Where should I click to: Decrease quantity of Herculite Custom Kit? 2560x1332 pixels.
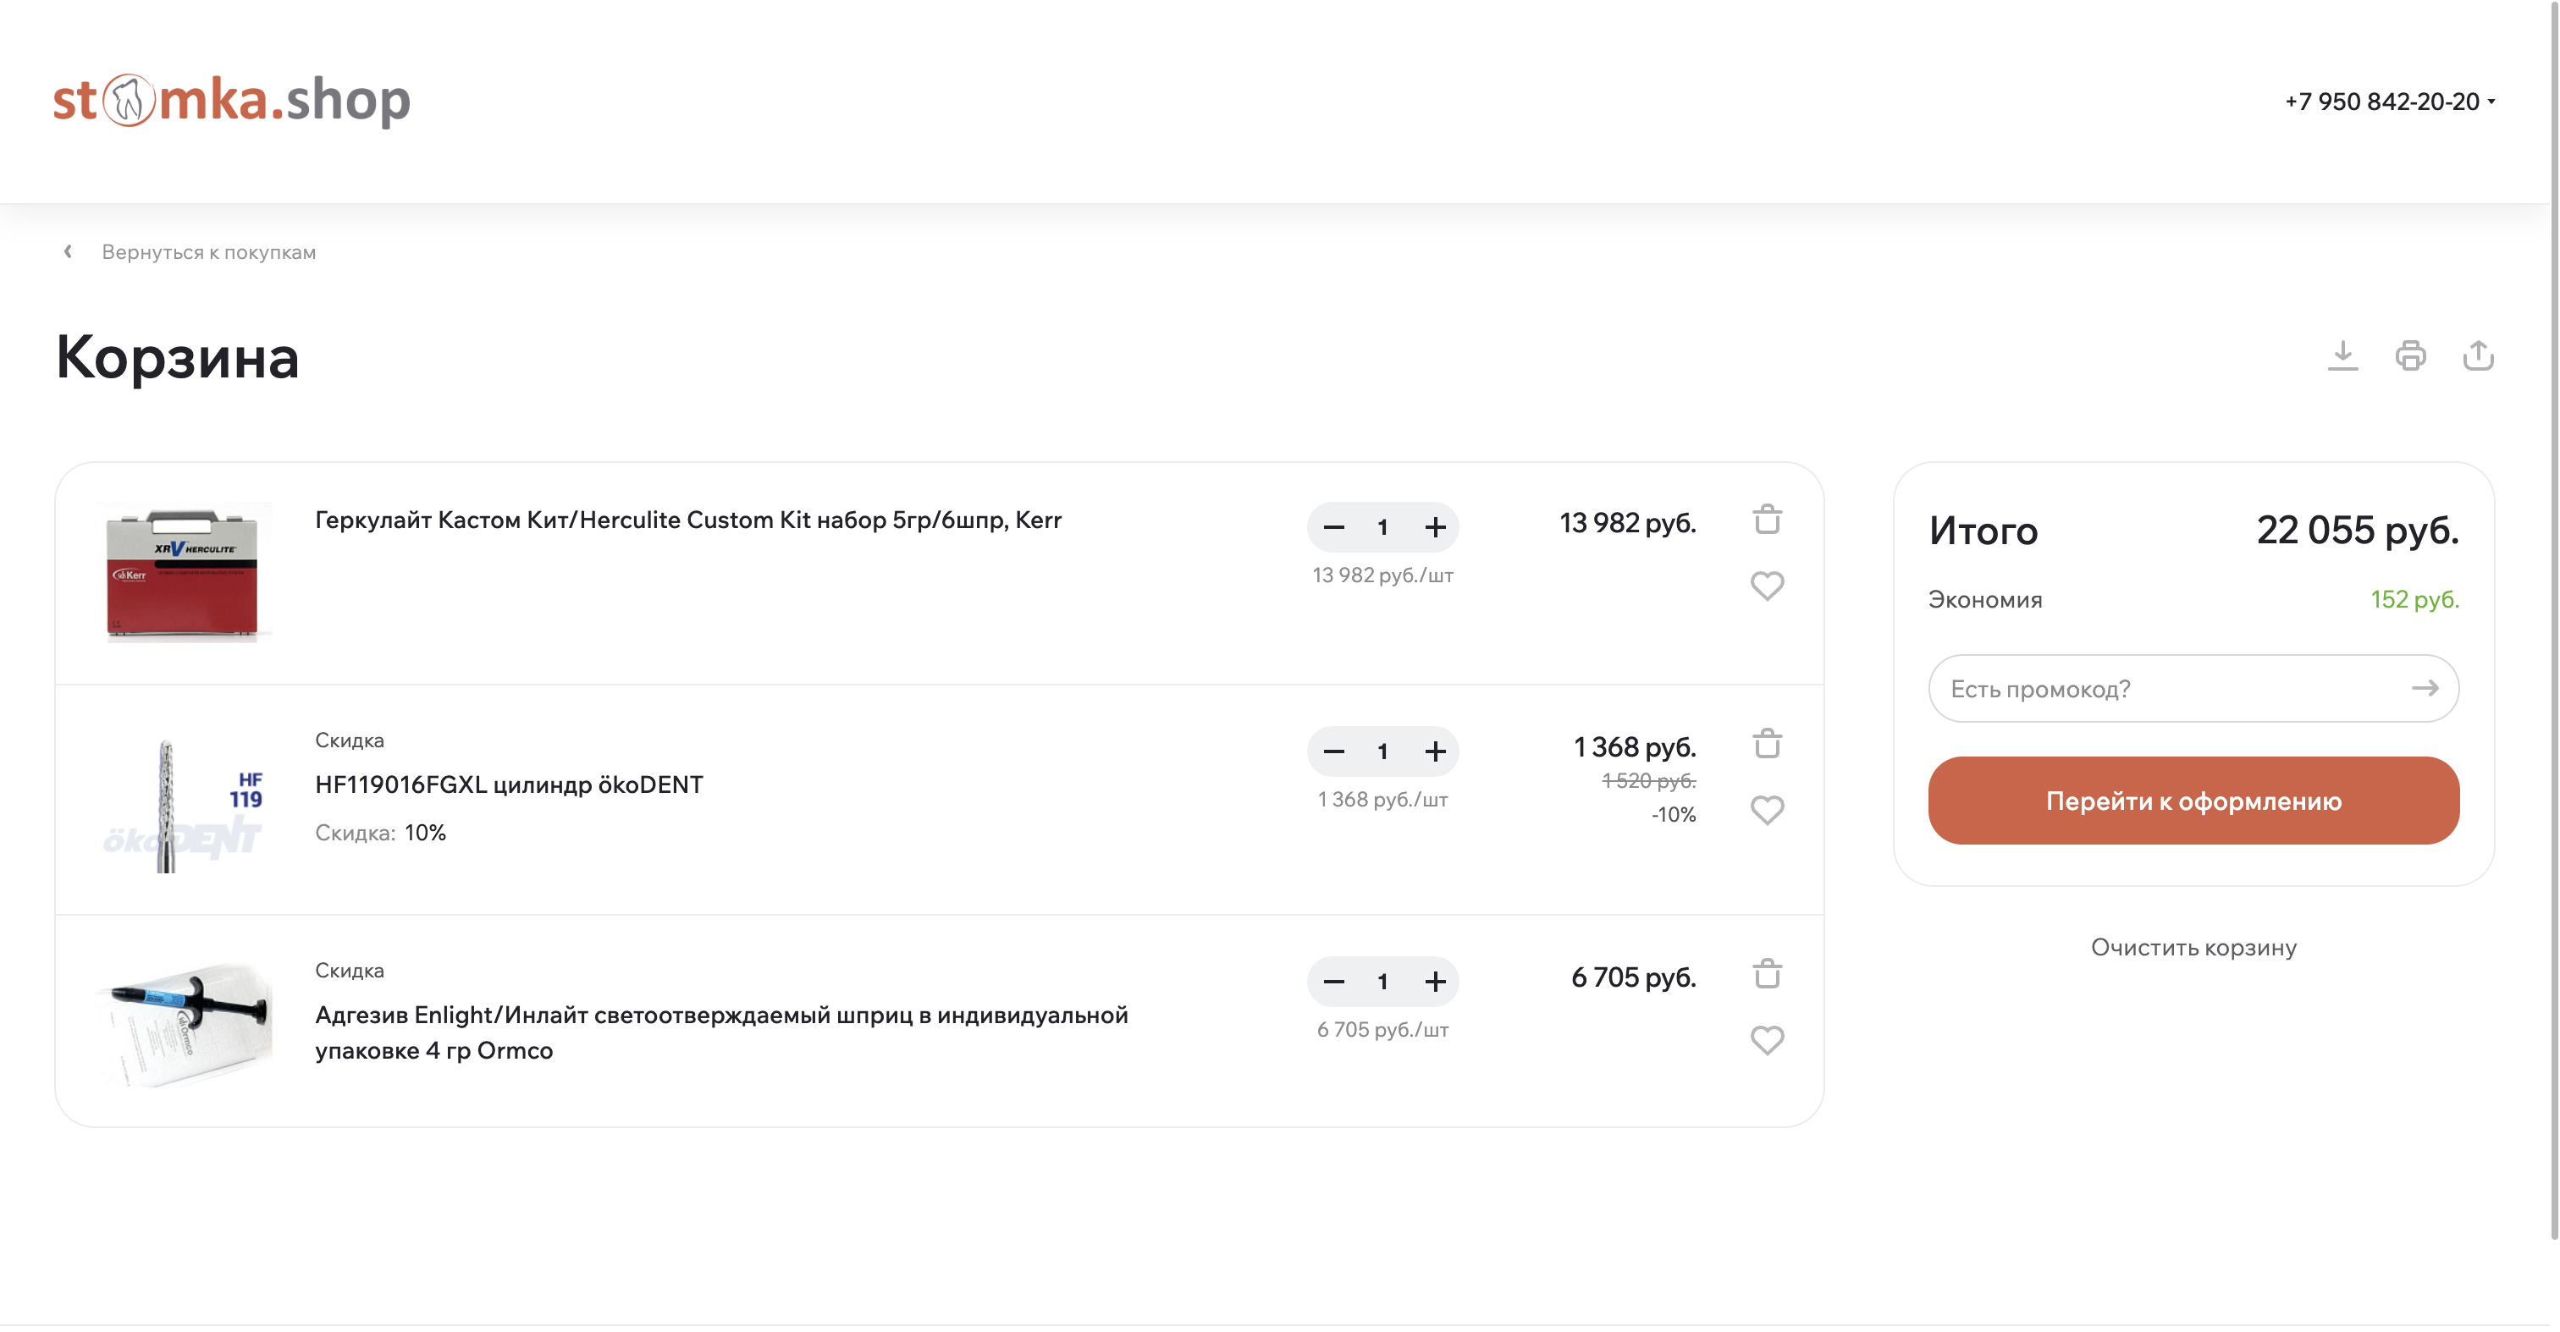click(1333, 527)
